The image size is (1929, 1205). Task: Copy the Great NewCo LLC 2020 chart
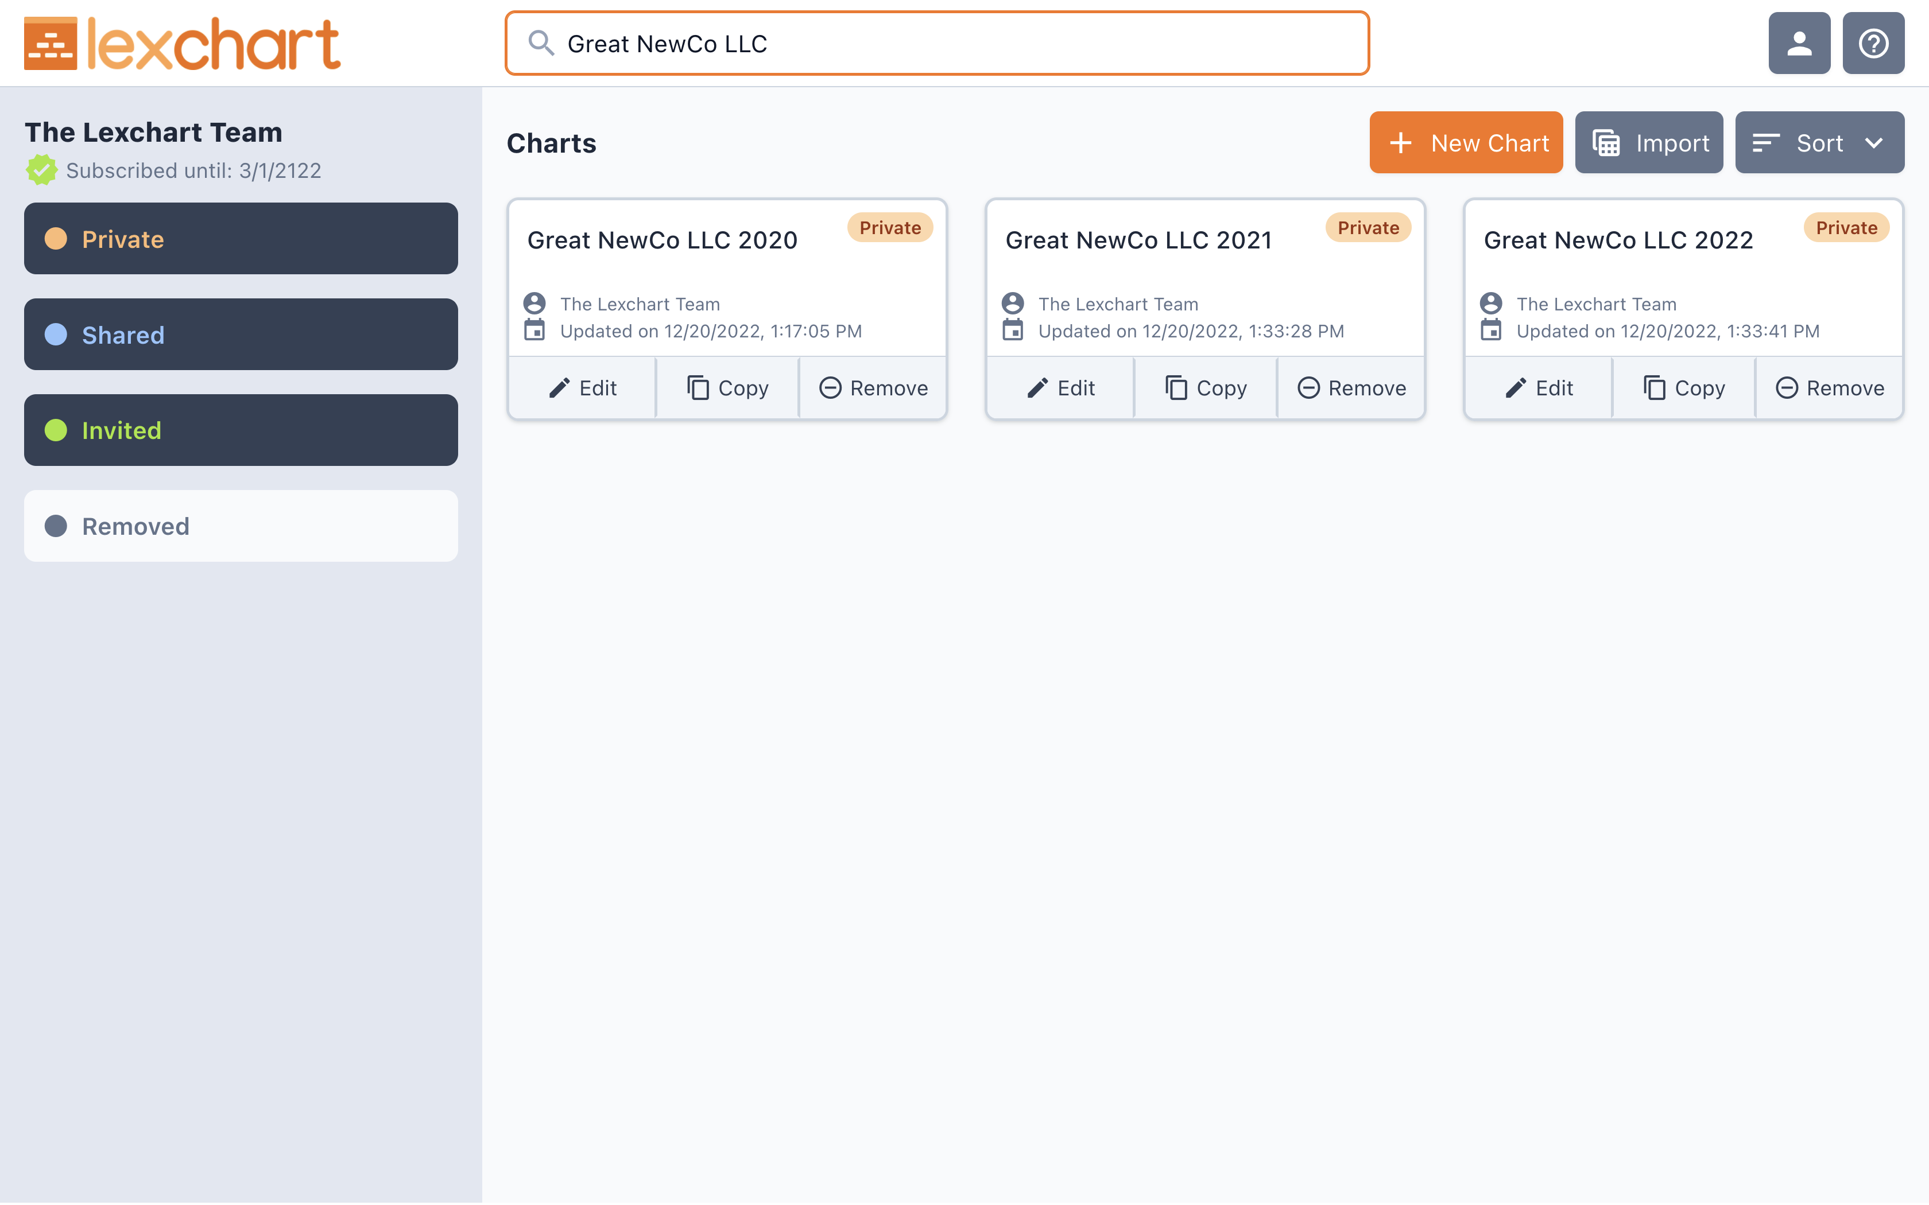pyautogui.click(x=728, y=388)
